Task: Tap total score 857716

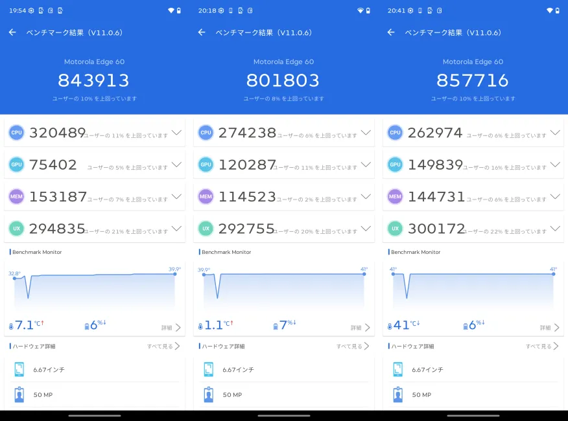Action: tap(473, 80)
